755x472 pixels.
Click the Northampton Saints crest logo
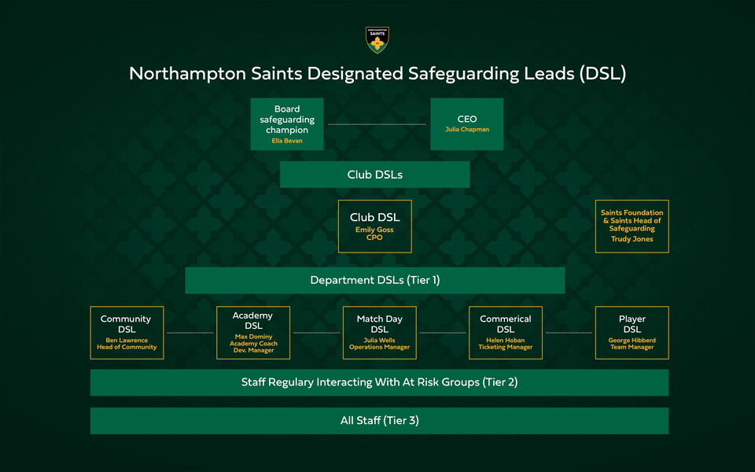(x=377, y=40)
